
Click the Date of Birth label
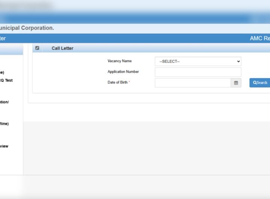118,82
